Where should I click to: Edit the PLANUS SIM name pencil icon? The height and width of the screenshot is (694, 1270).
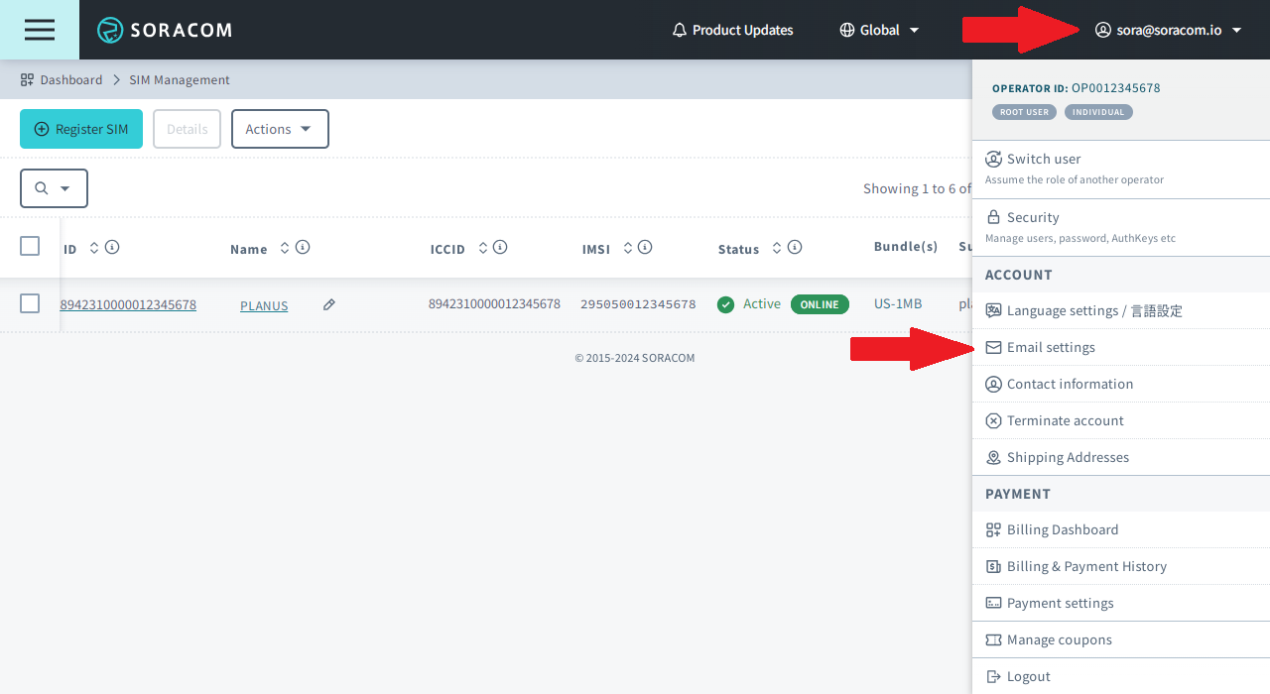click(x=329, y=305)
